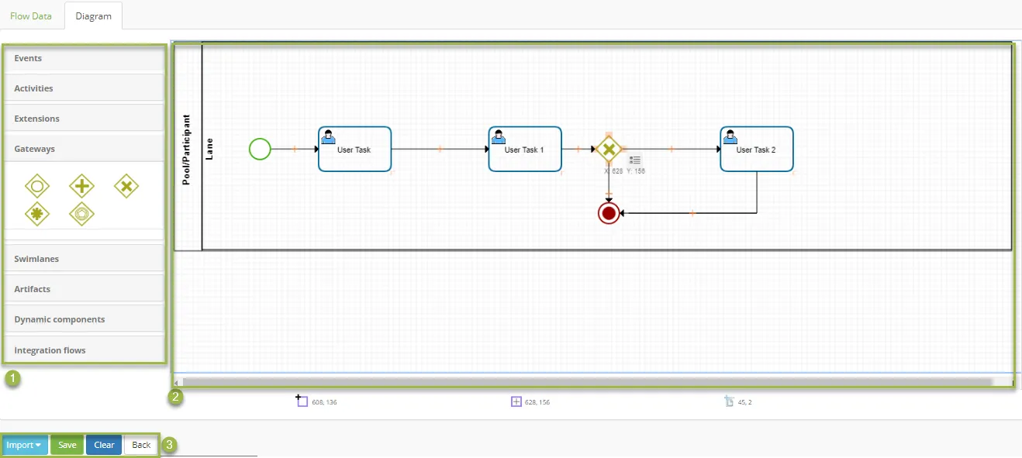Screen dimensions: 1022x458
Task: Switch to the Diagram tab
Action: [x=93, y=15]
